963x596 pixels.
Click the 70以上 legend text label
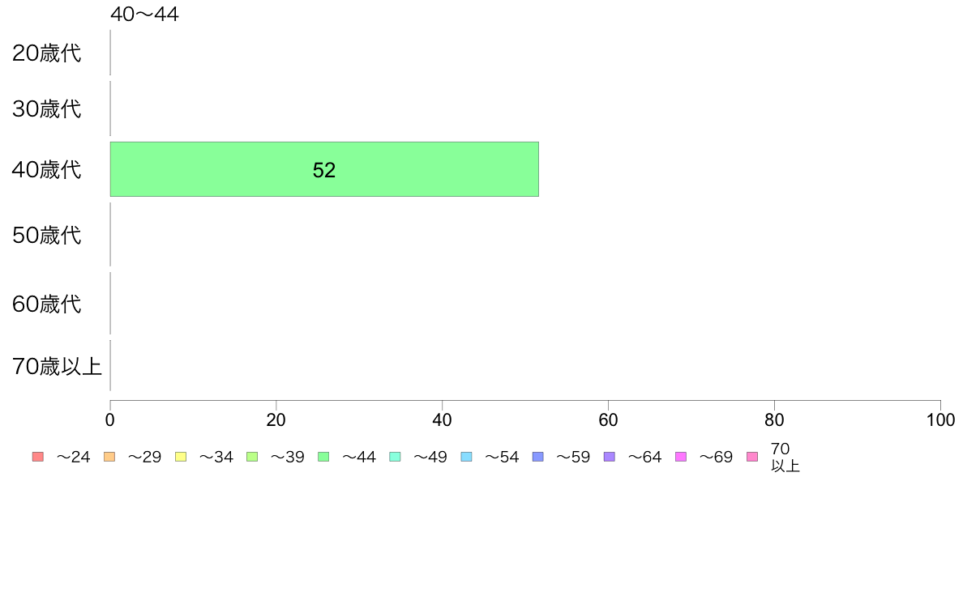click(785, 458)
